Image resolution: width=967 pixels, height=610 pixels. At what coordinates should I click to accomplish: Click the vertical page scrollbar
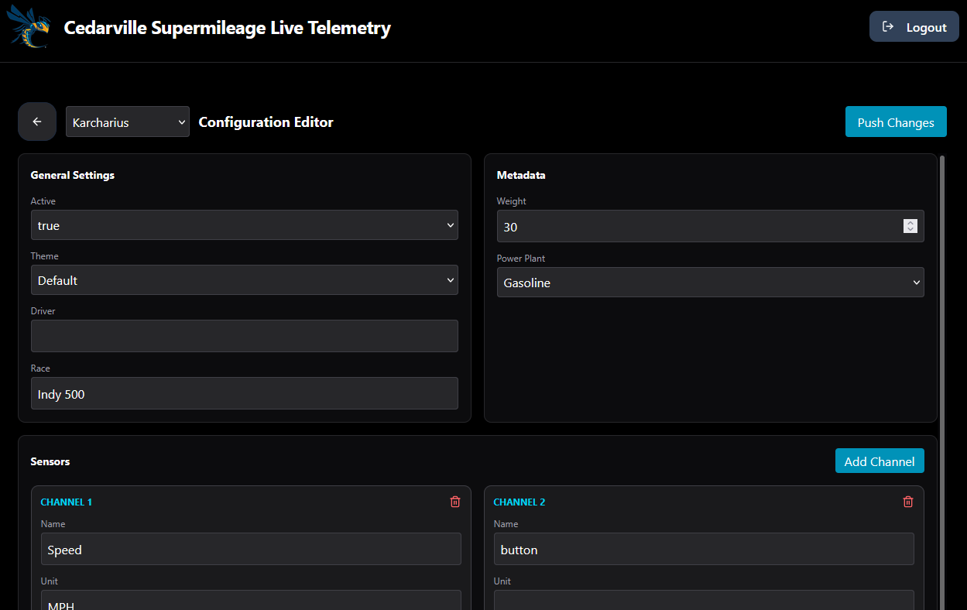pyautogui.click(x=942, y=382)
